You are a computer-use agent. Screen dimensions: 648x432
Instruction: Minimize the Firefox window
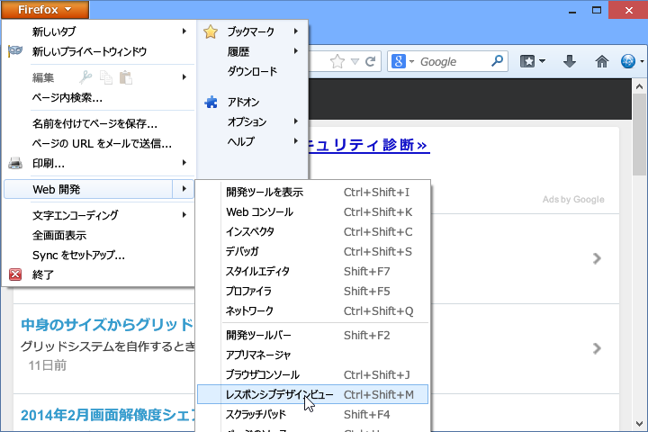pos(572,11)
